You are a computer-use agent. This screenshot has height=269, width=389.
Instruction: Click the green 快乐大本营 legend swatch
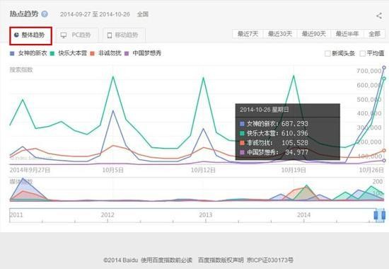point(52,53)
